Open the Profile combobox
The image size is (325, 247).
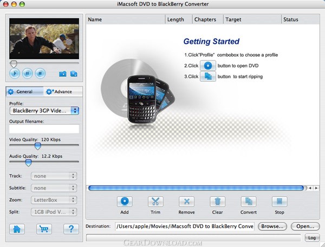click(44, 111)
